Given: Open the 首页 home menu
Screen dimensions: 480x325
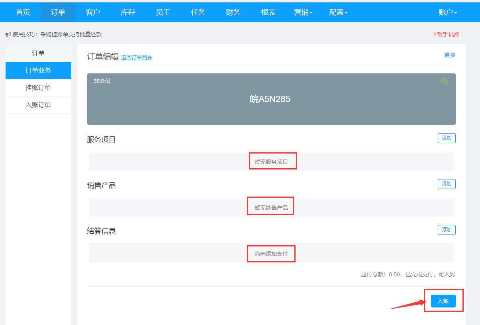Looking at the screenshot, I should coord(23,12).
